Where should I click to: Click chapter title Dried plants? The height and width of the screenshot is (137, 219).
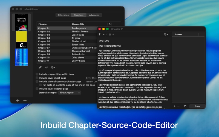coord(78,58)
